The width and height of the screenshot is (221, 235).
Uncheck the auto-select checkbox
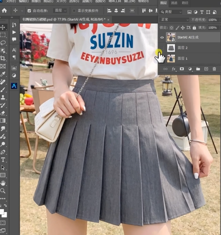click(x=29, y=11)
